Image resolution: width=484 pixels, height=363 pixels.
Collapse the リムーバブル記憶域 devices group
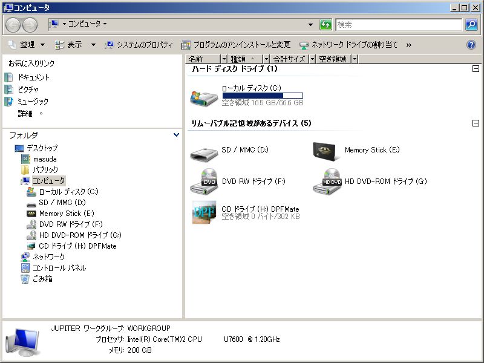(x=476, y=123)
